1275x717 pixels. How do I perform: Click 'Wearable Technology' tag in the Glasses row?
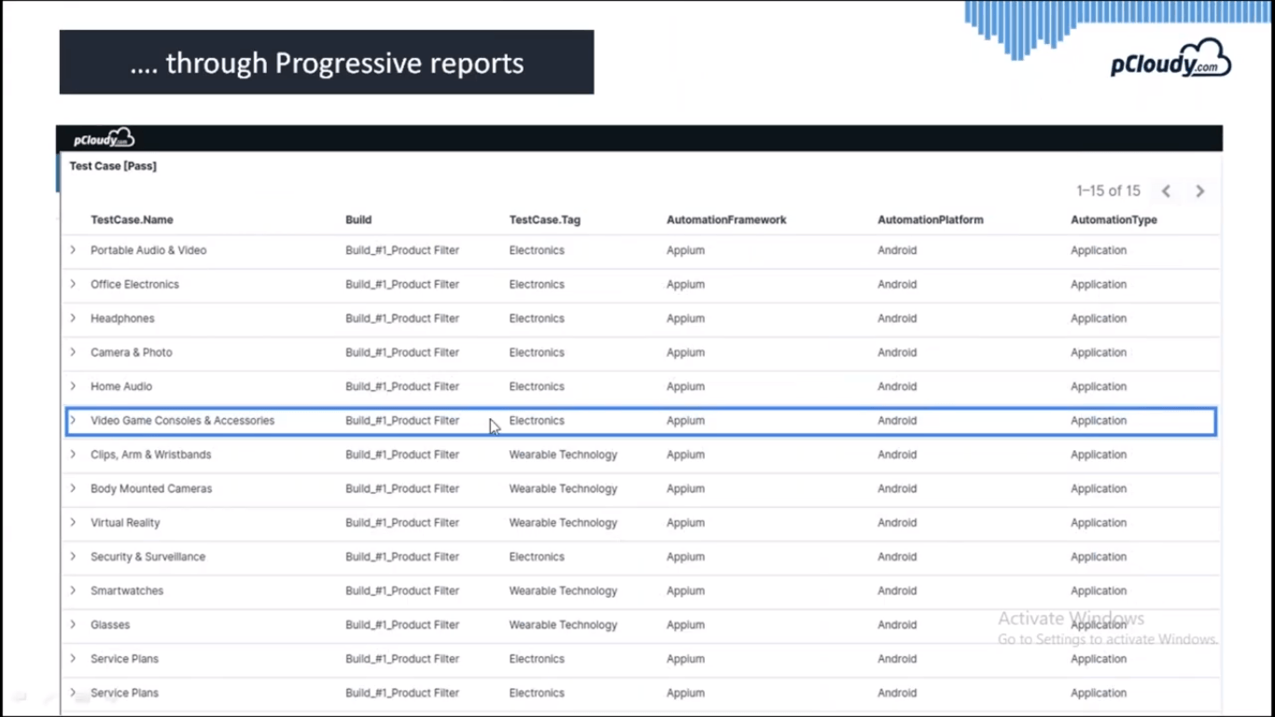click(563, 625)
